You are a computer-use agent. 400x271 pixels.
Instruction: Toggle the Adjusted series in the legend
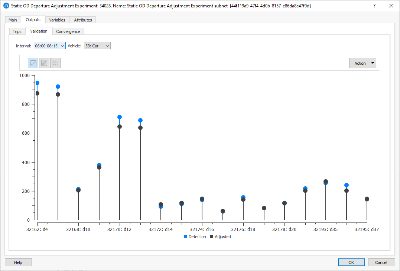click(x=220, y=237)
